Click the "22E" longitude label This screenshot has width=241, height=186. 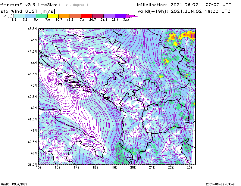(x=171, y=167)
